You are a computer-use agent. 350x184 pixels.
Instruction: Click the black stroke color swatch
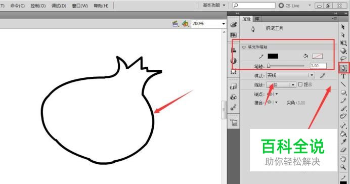coord(273,56)
